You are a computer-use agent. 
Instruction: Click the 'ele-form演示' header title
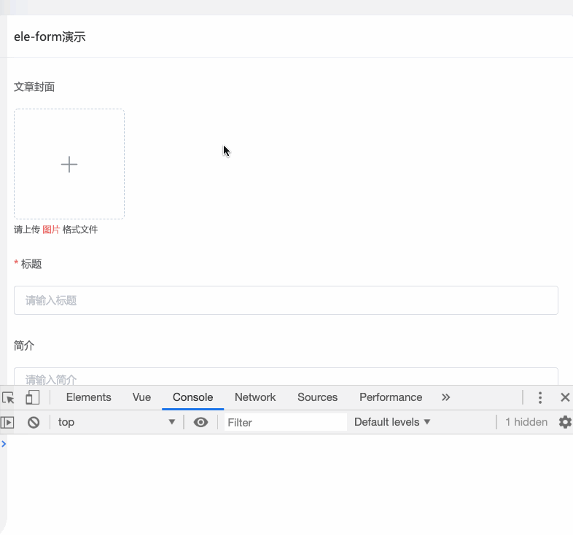click(50, 36)
